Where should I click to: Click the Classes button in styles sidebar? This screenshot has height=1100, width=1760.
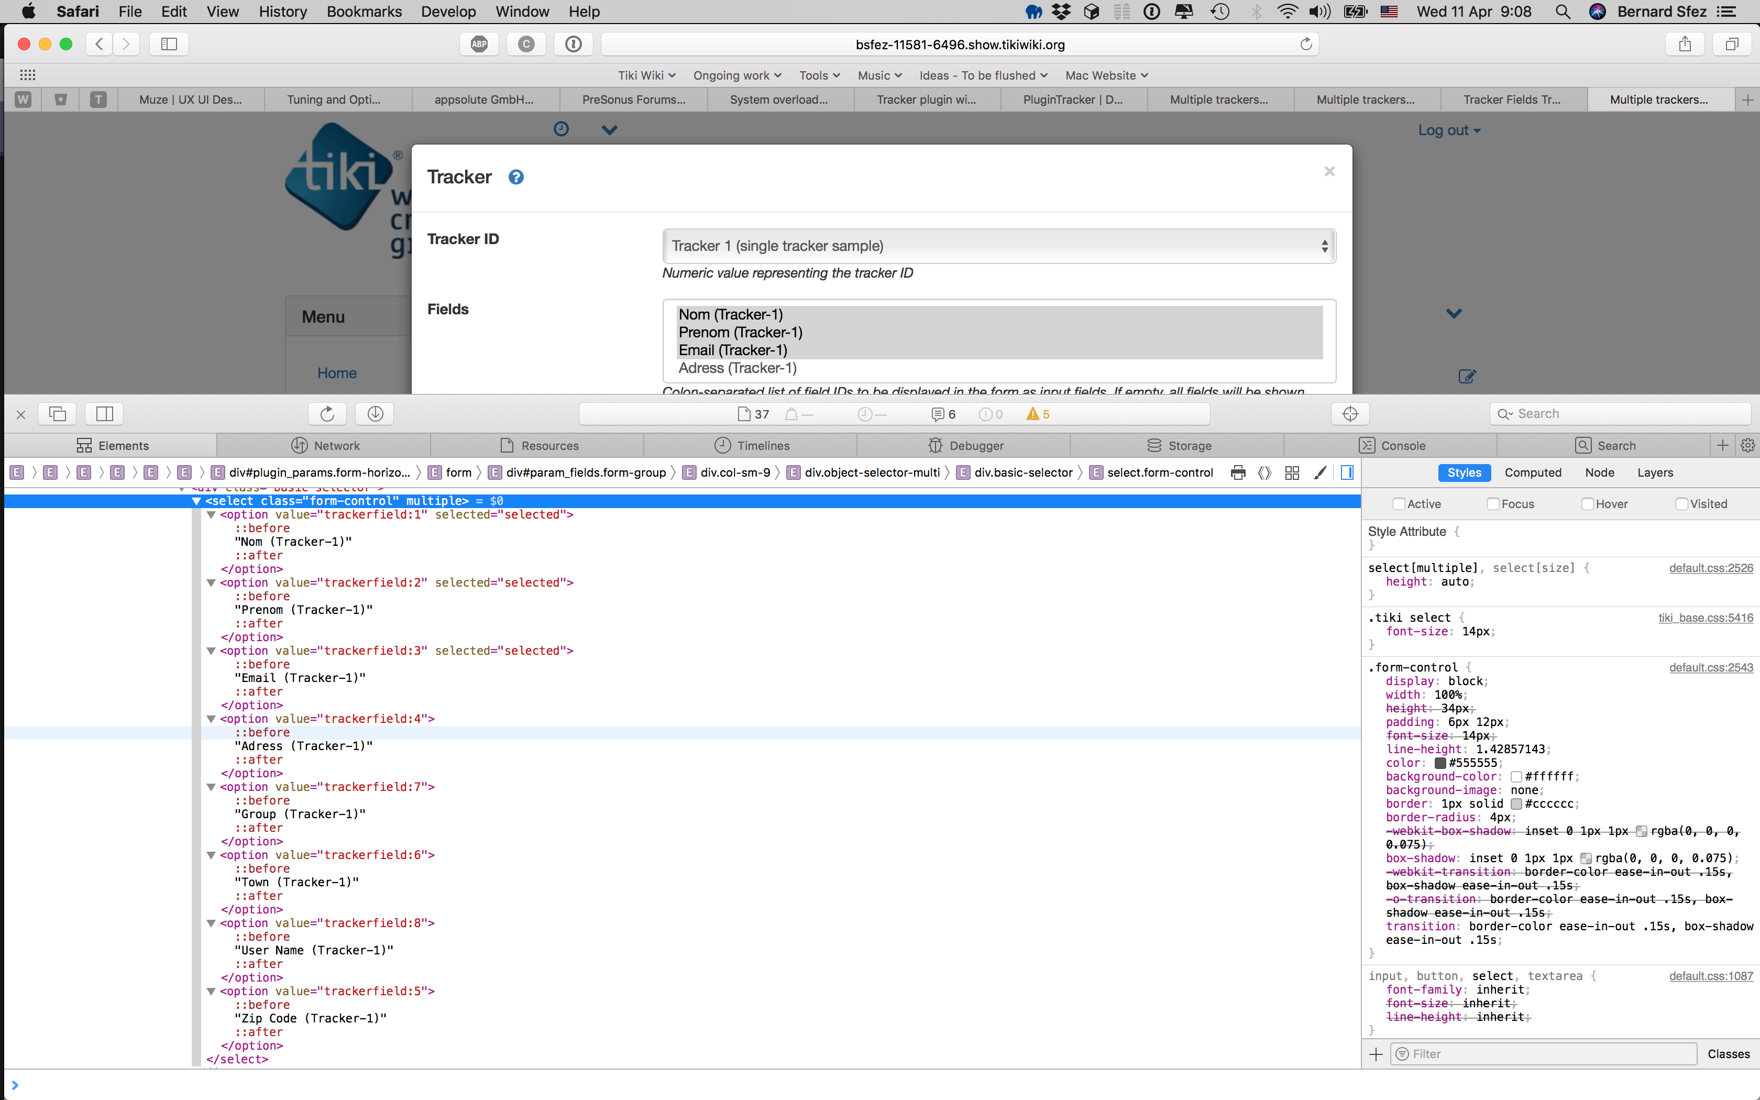[1728, 1054]
